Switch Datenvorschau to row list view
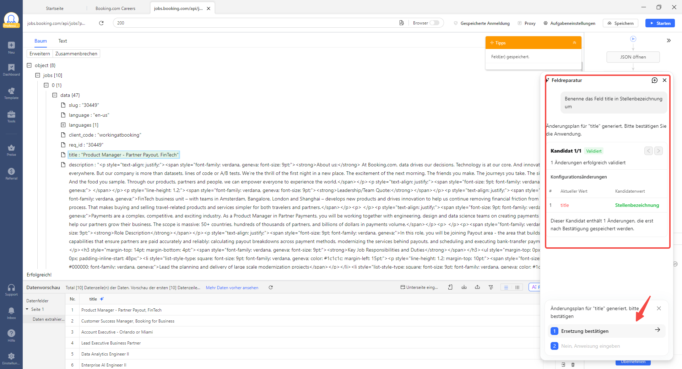Viewport: 682px width, 369px height. [506, 287]
